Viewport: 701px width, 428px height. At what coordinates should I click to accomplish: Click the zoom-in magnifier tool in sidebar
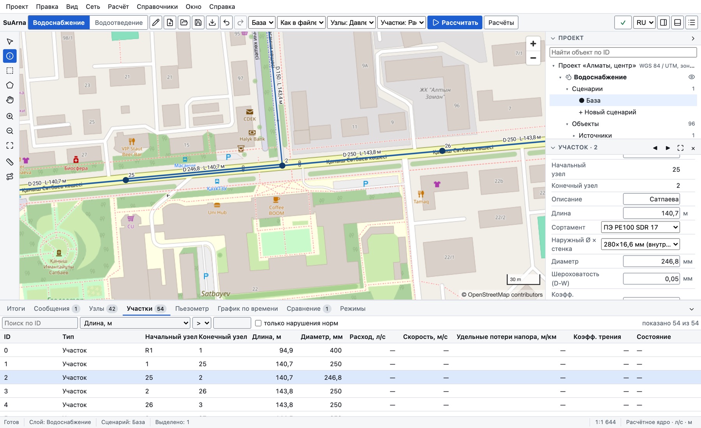[x=10, y=116]
